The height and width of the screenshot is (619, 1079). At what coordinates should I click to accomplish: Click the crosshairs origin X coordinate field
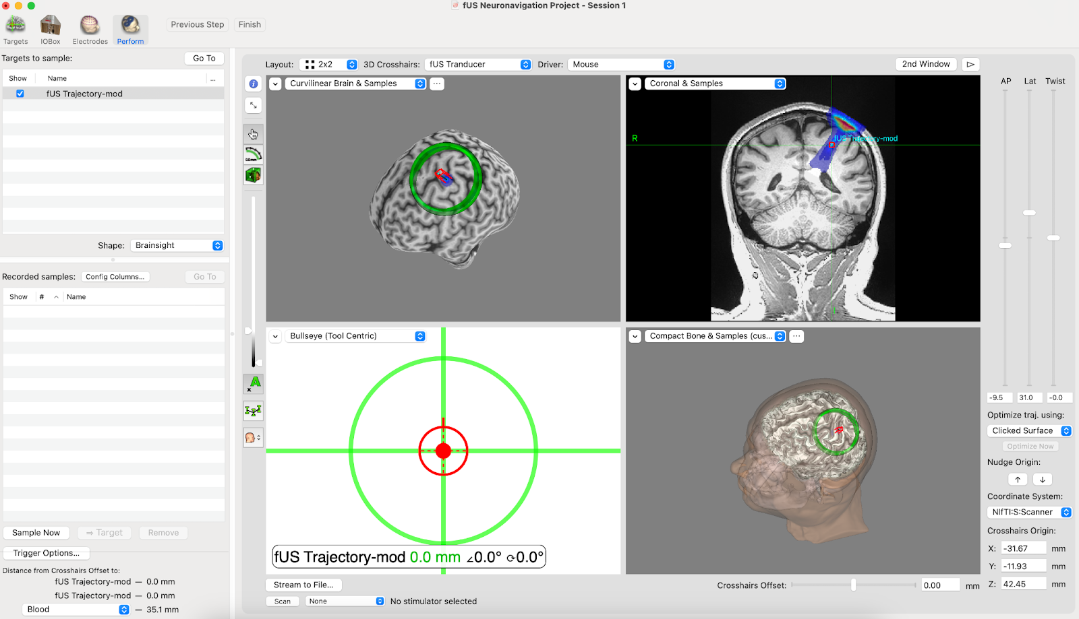click(x=1022, y=549)
